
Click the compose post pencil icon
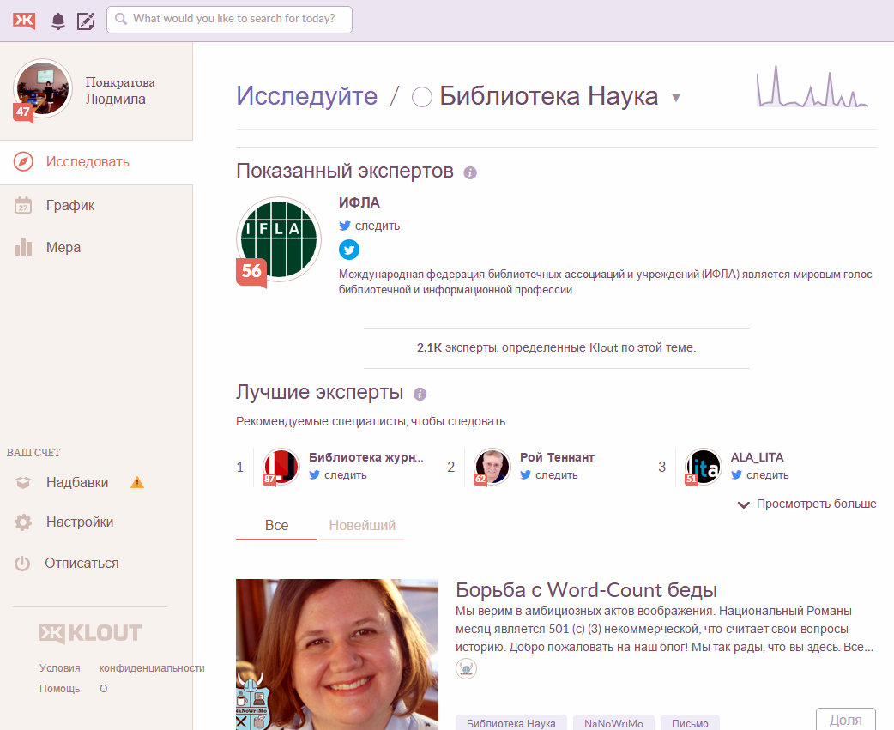coord(86,21)
